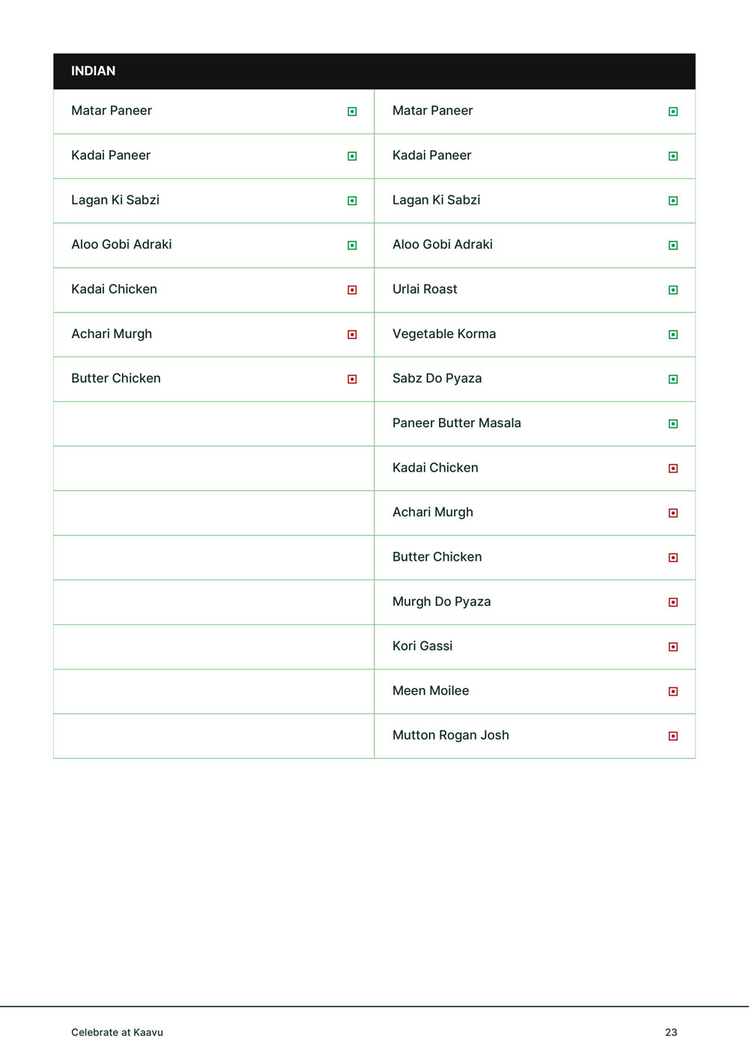Click the Urlai Roast dish name

tap(425, 289)
